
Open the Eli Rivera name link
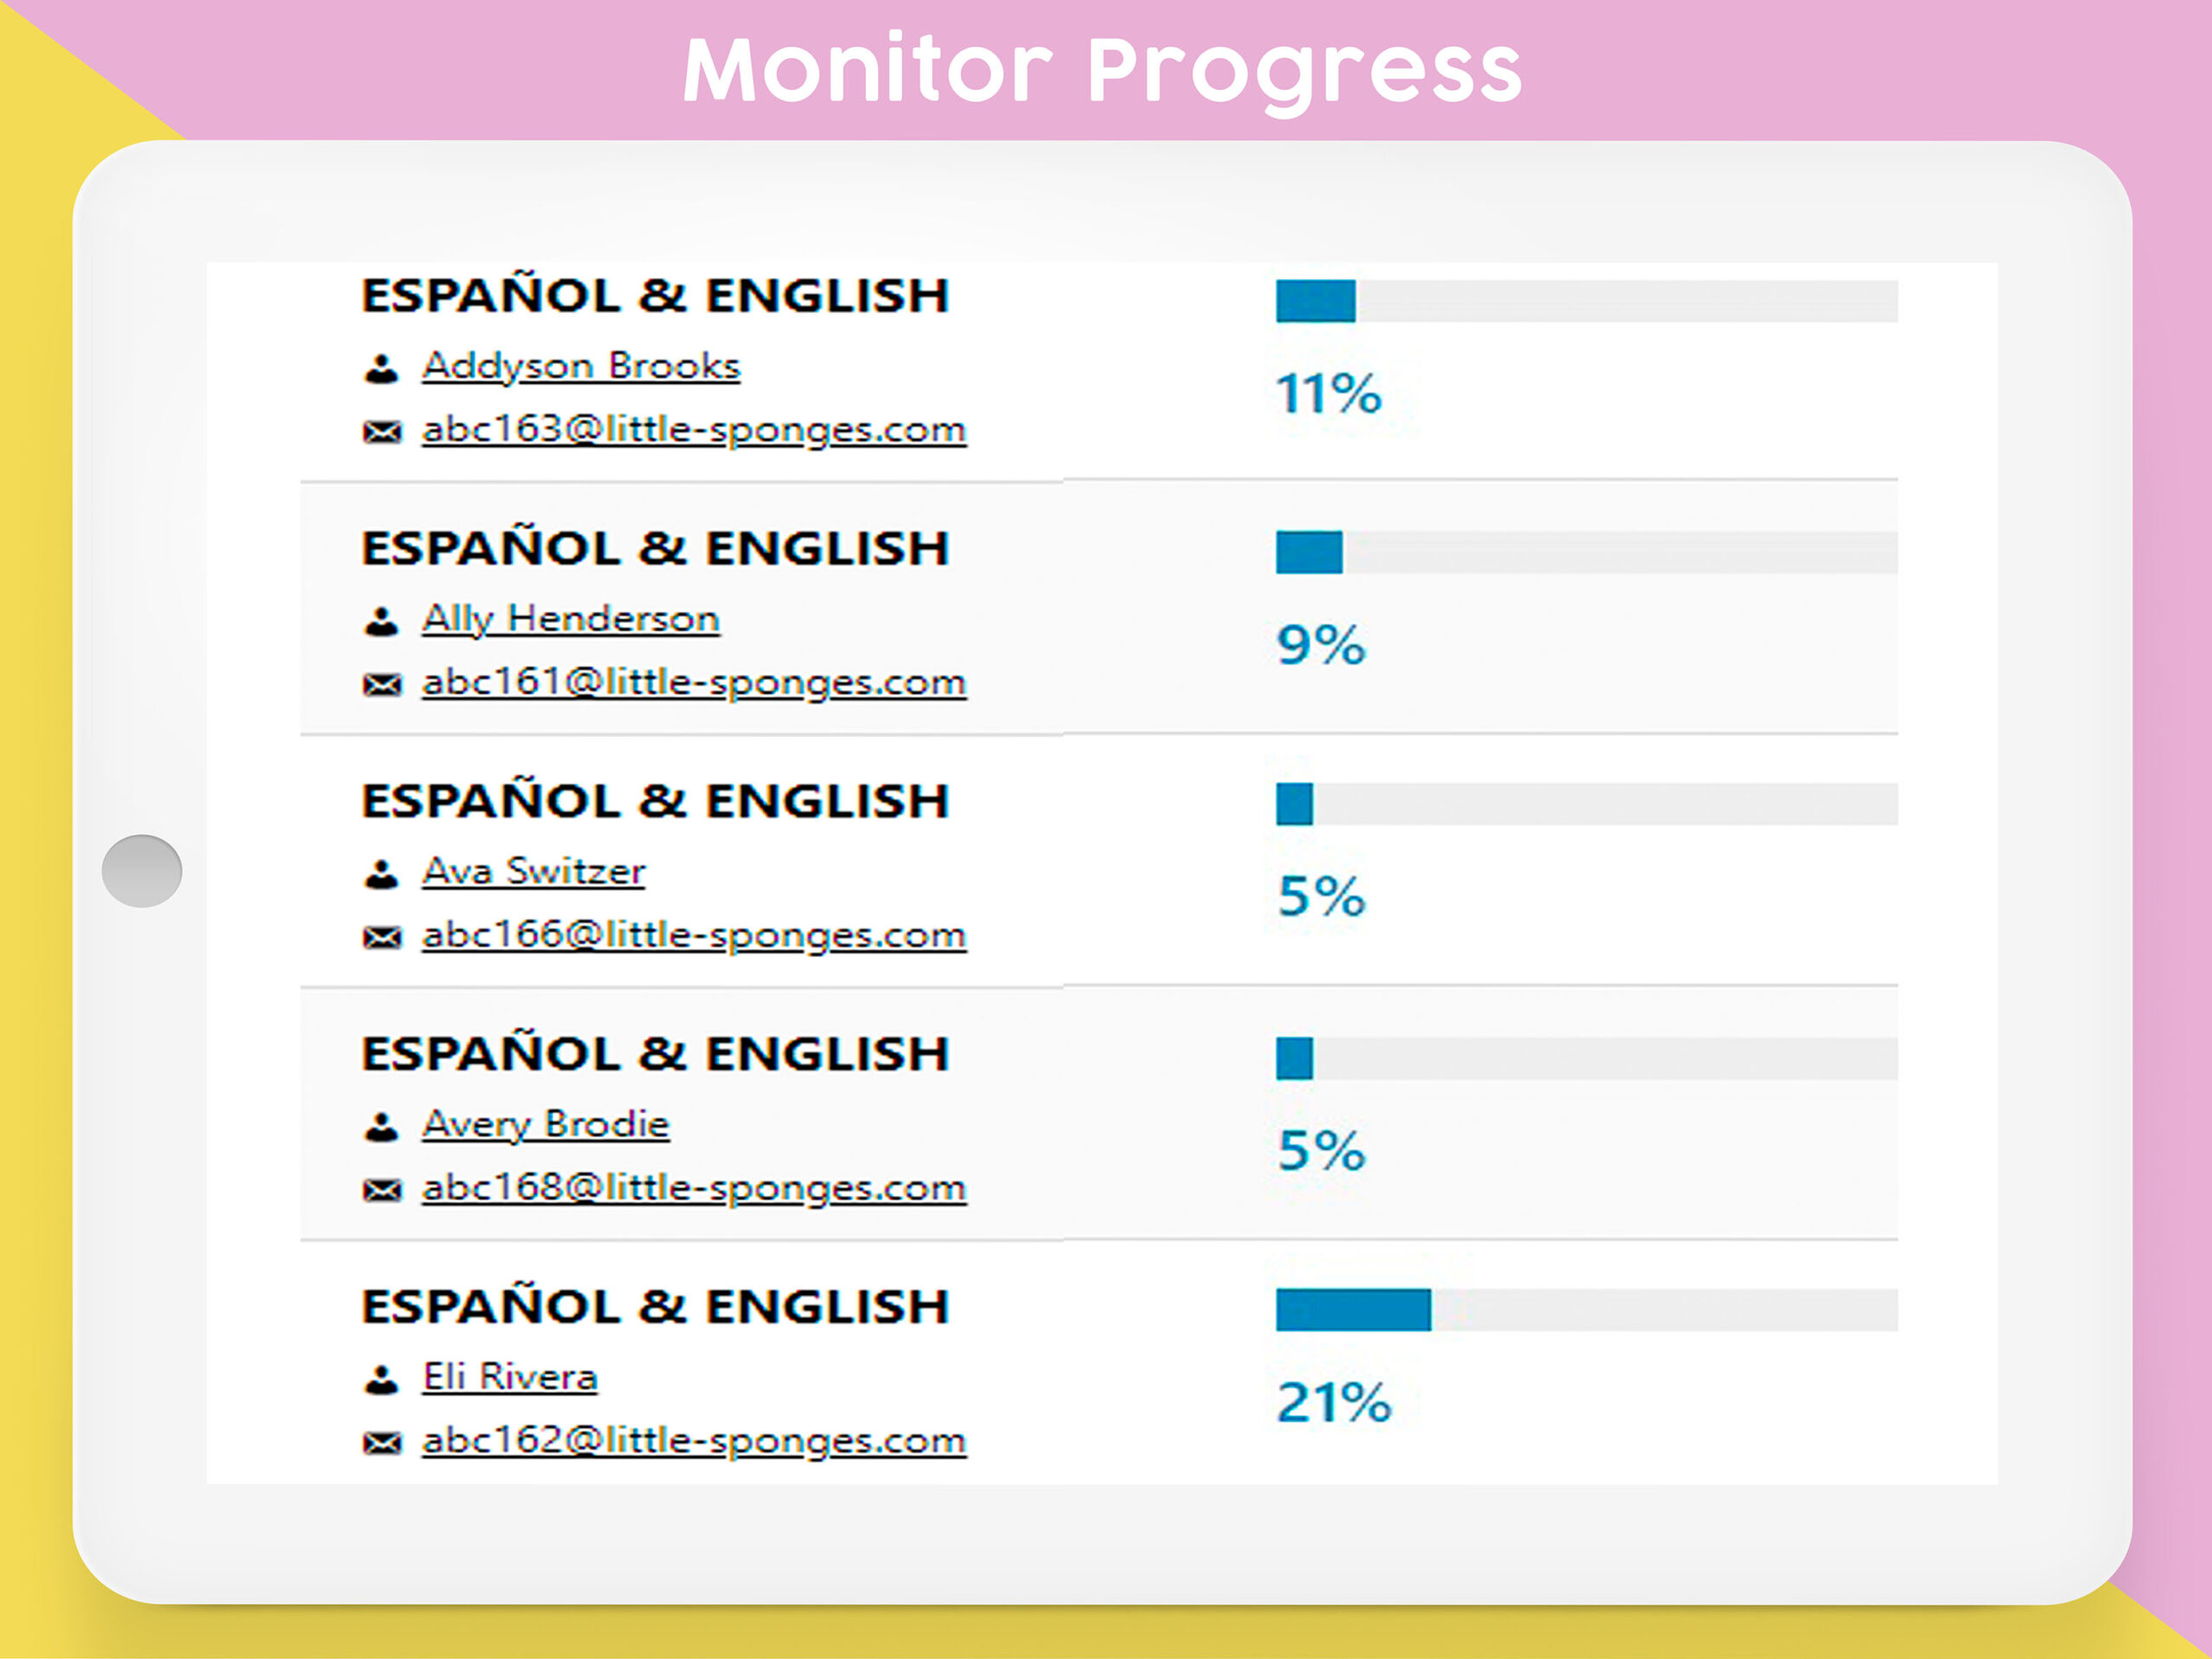[510, 1378]
